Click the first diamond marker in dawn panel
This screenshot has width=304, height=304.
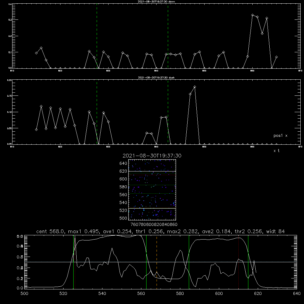36,53
